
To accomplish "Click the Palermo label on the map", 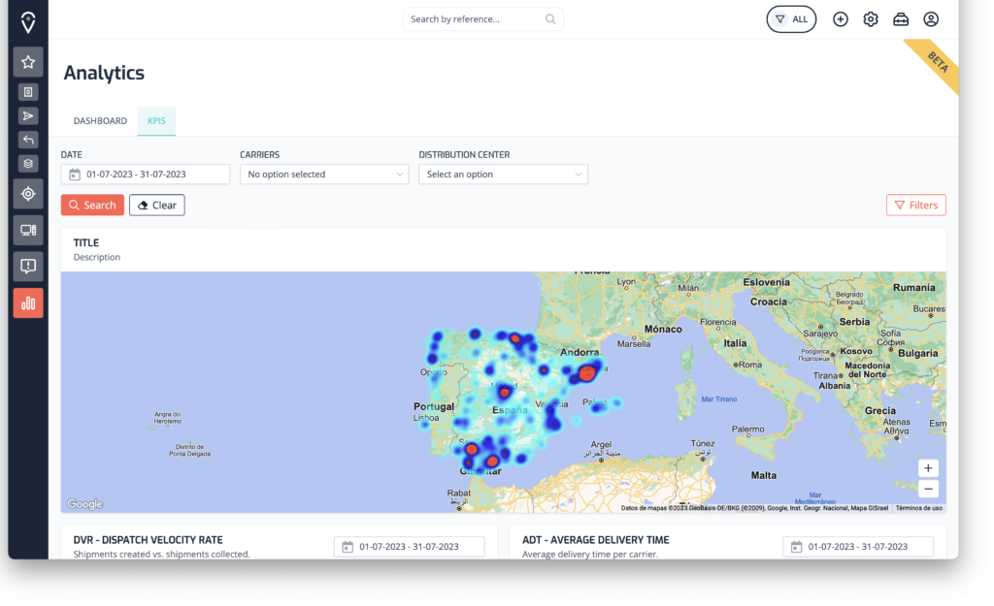I will click(748, 430).
